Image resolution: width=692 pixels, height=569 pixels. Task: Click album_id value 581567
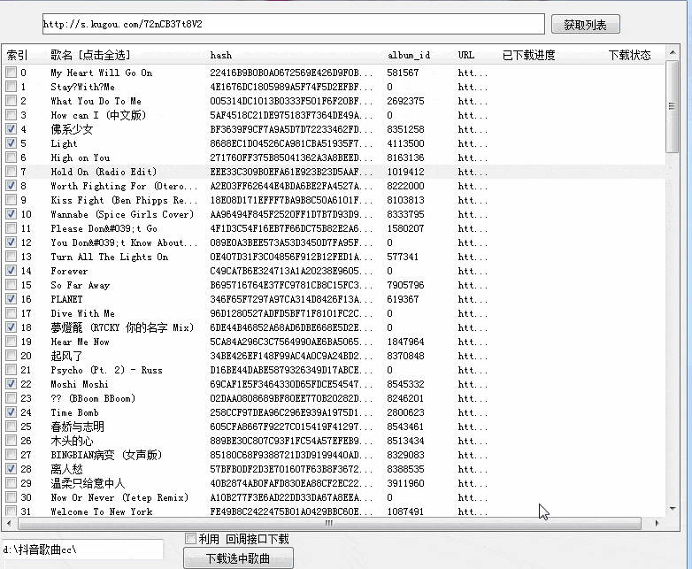[x=403, y=73]
